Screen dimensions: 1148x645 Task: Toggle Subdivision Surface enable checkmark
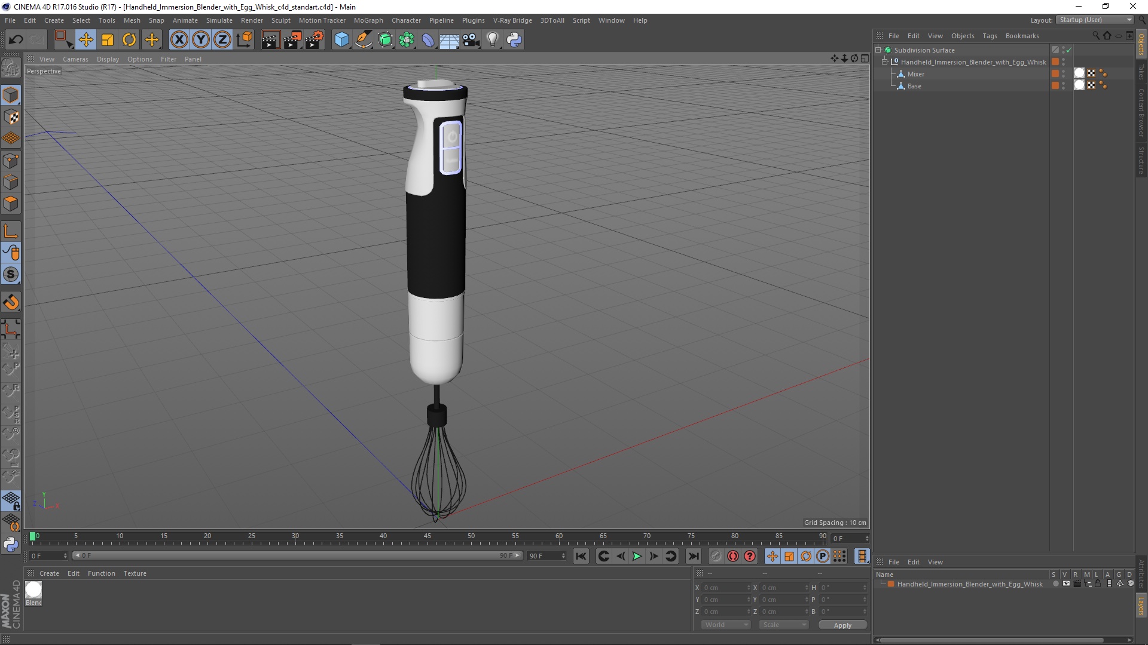(1068, 50)
